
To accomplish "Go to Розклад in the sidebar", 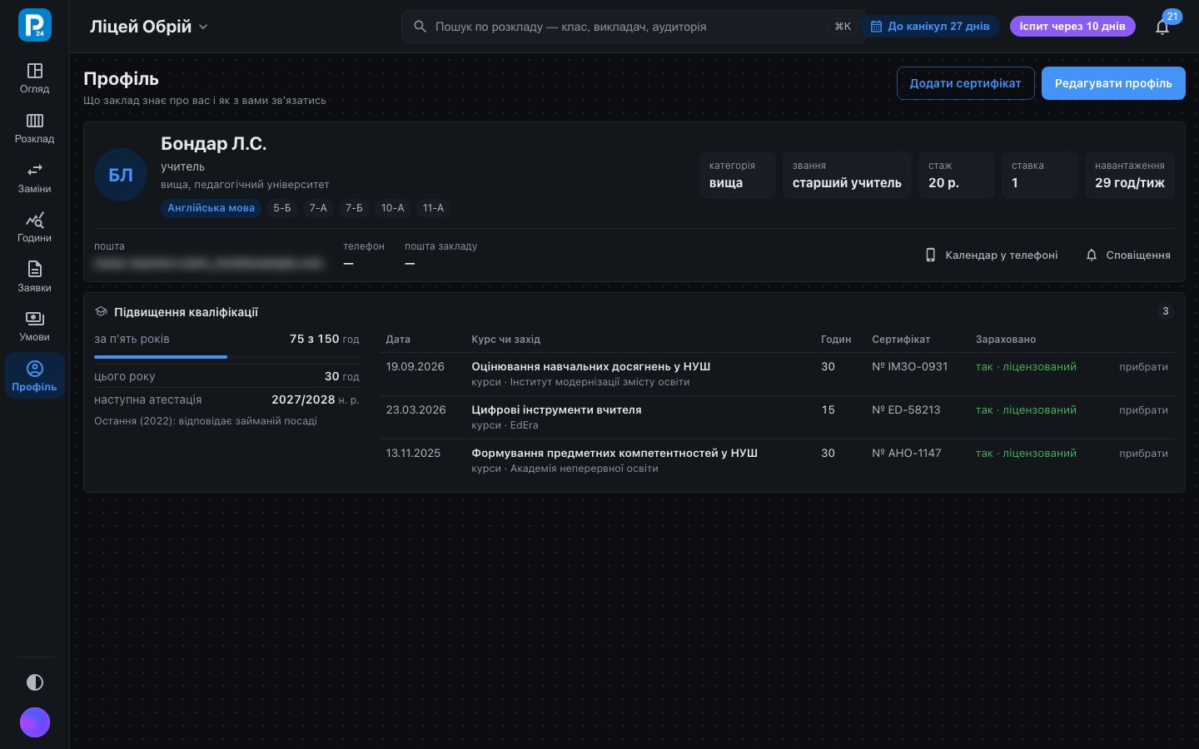I will point(34,128).
